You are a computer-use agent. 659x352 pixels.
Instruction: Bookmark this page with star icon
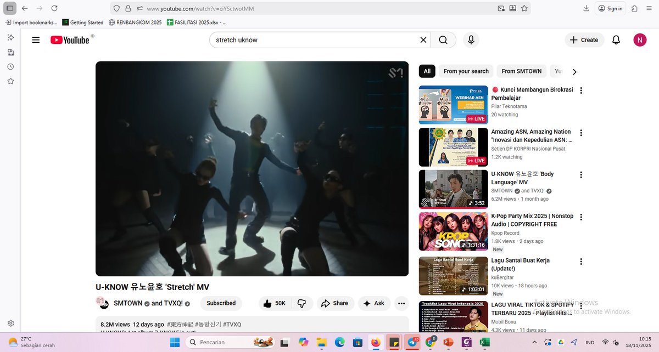tap(524, 8)
